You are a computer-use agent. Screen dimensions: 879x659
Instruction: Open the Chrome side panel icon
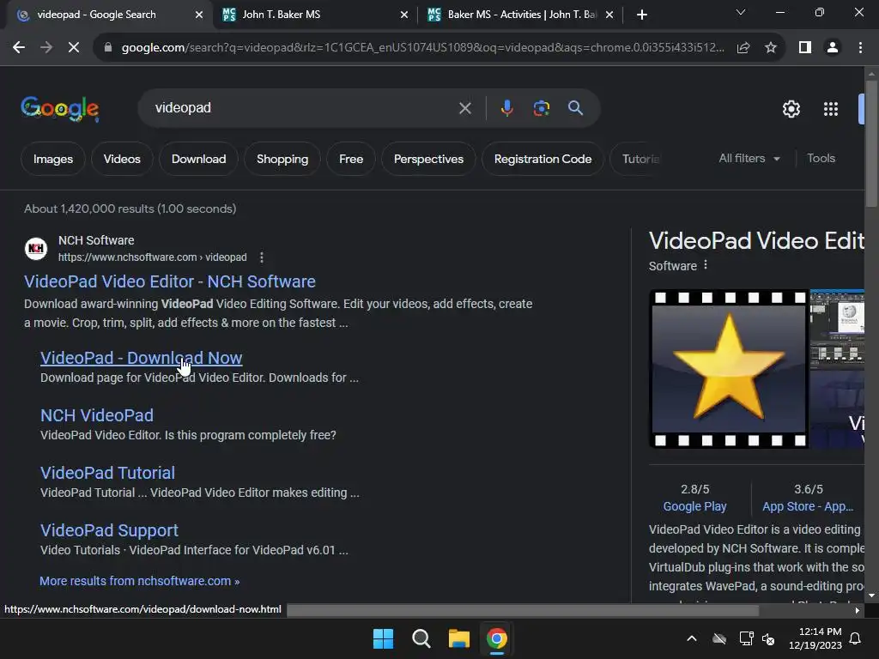pos(805,48)
